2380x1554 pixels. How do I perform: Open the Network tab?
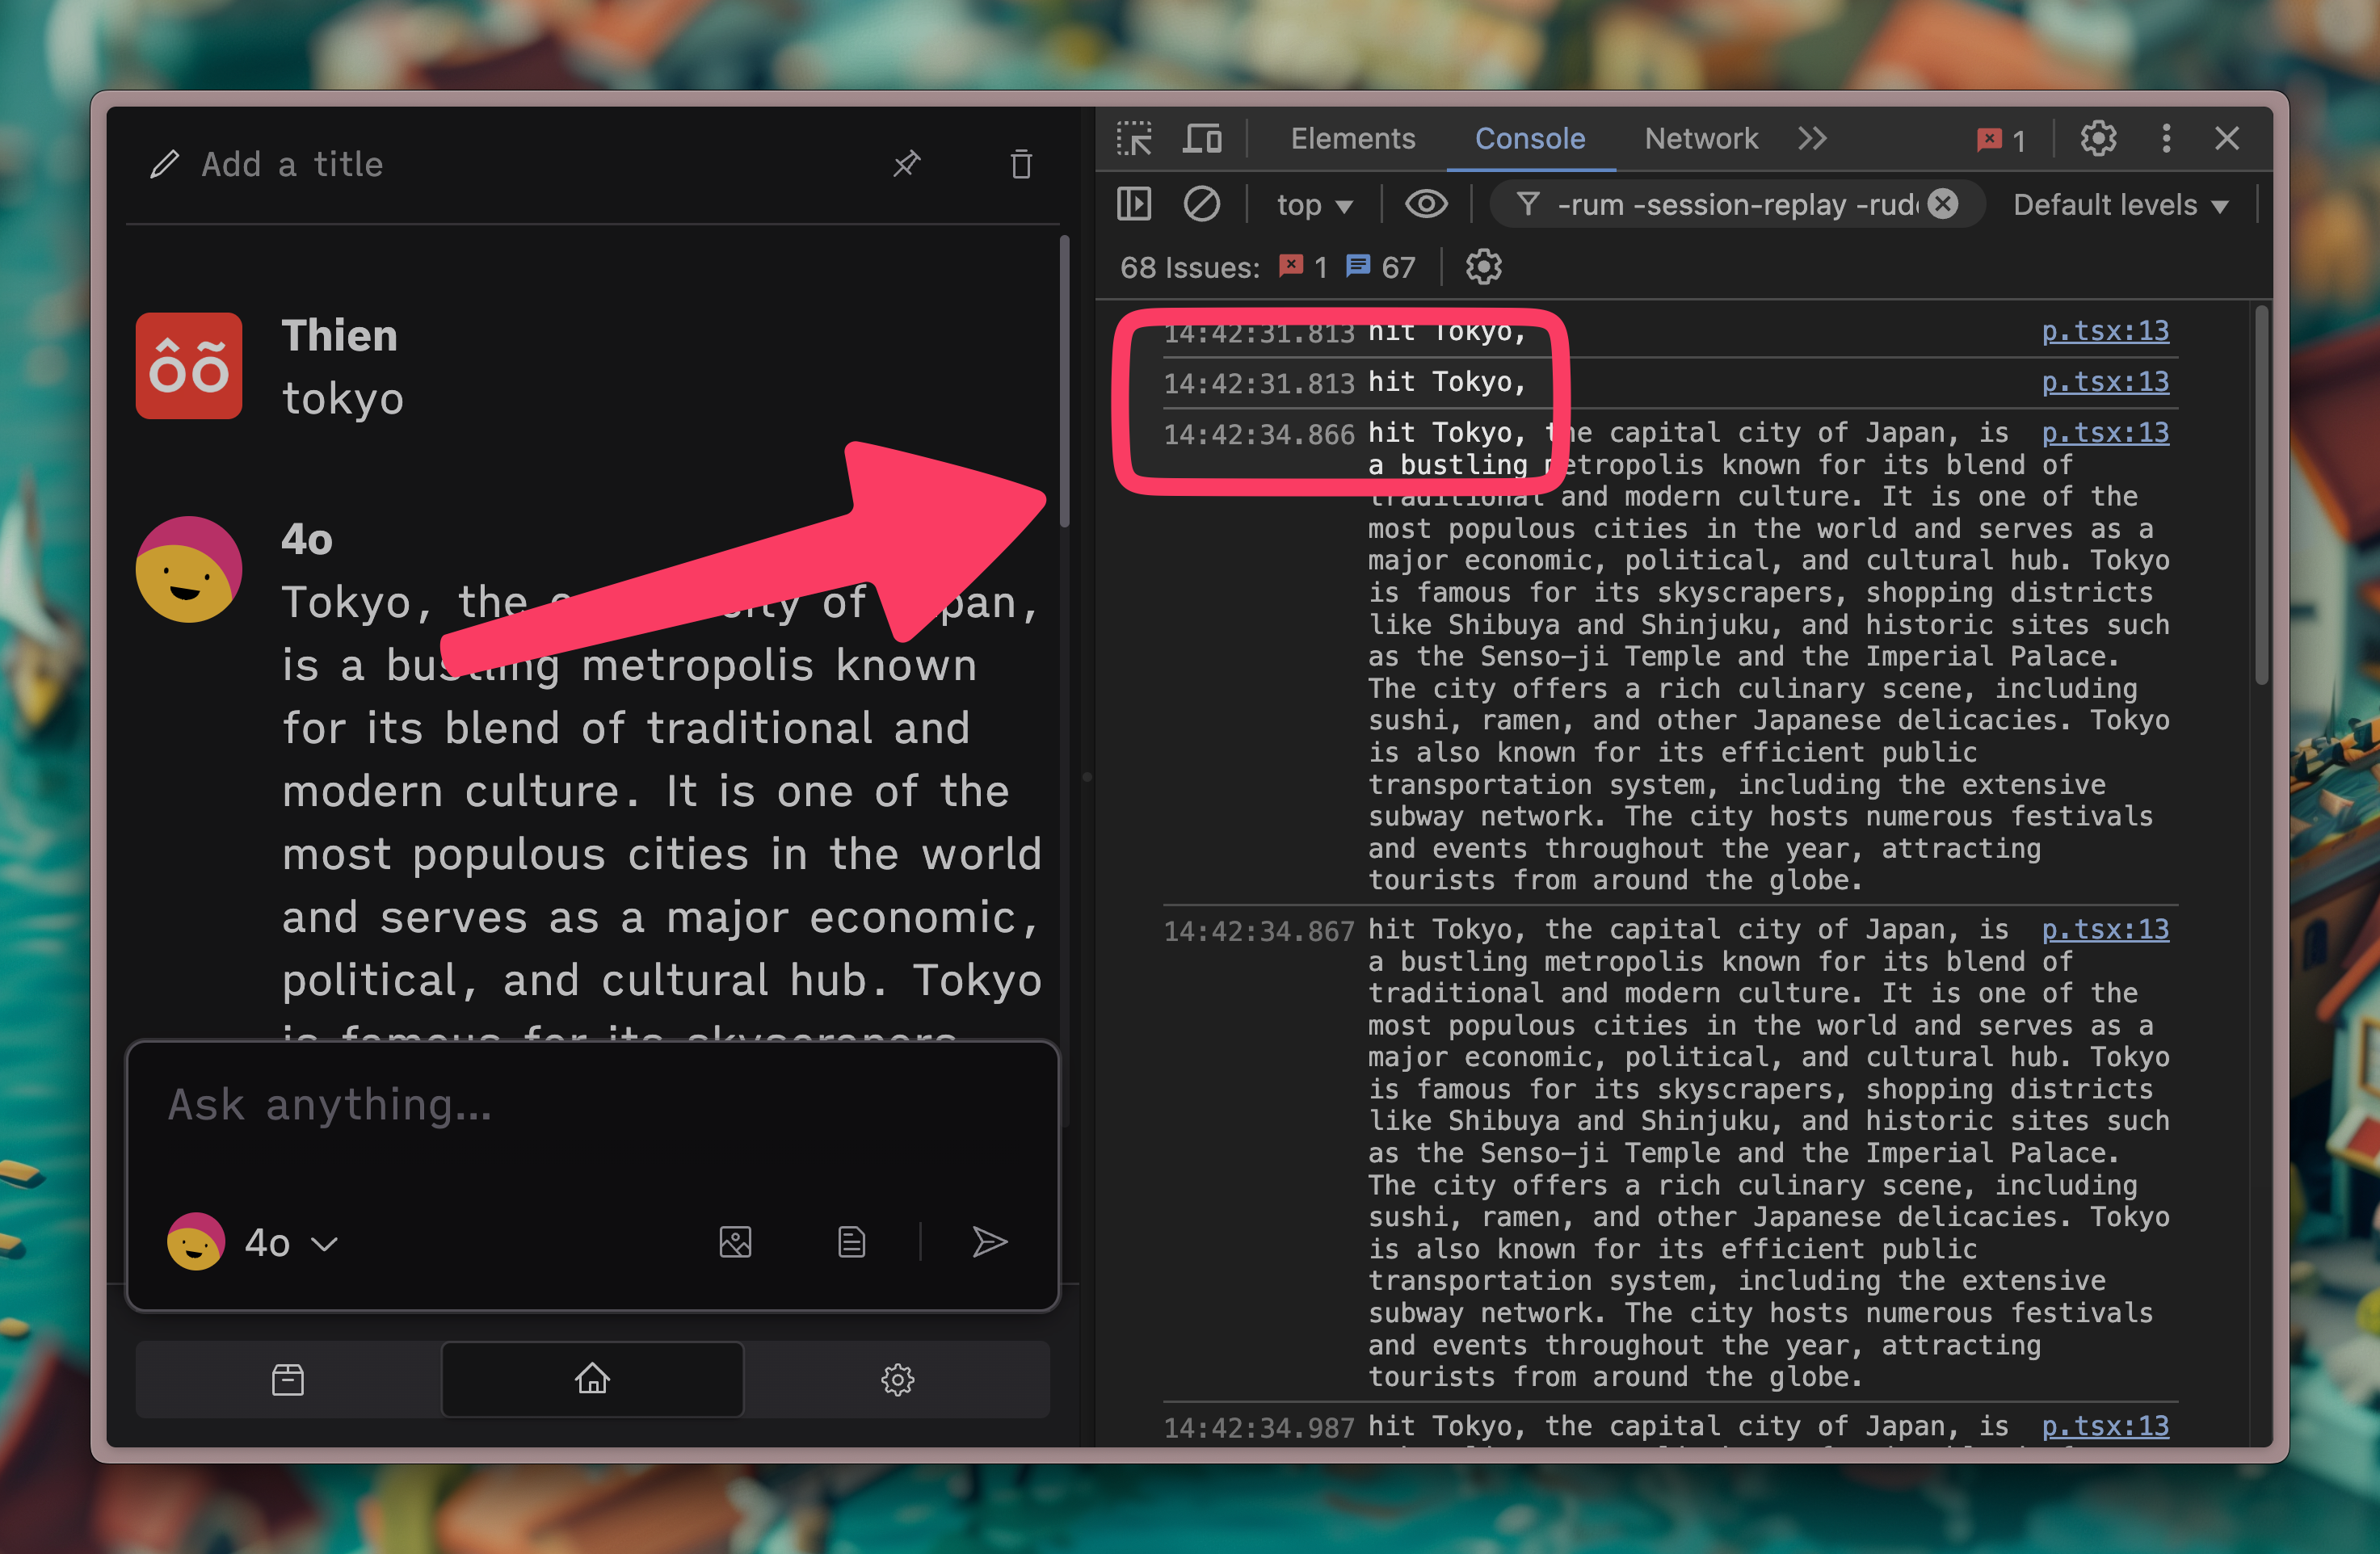(1701, 139)
